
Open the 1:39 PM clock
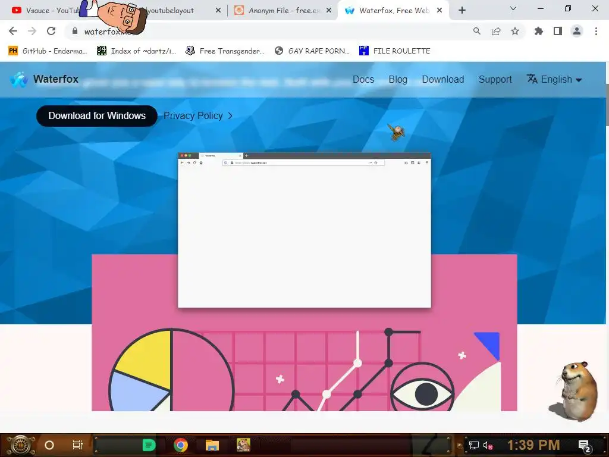coord(533,445)
